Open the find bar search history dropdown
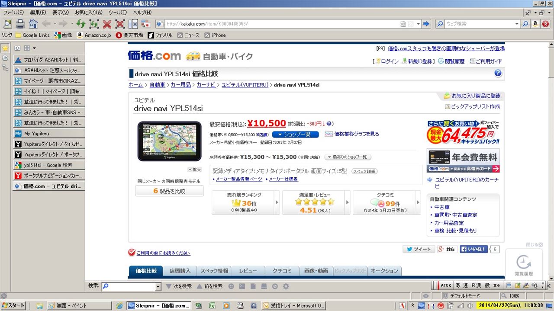The height and width of the screenshot is (311, 554). [158, 286]
